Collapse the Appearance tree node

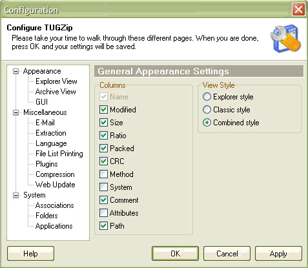[15, 71]
